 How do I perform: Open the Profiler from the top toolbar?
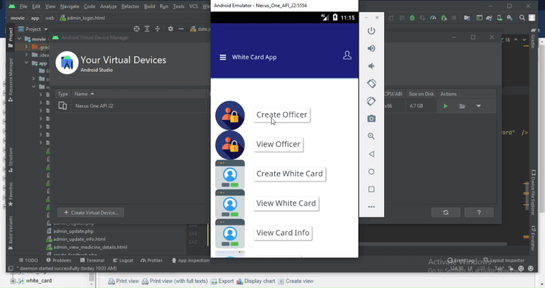(x=433, y=17)
